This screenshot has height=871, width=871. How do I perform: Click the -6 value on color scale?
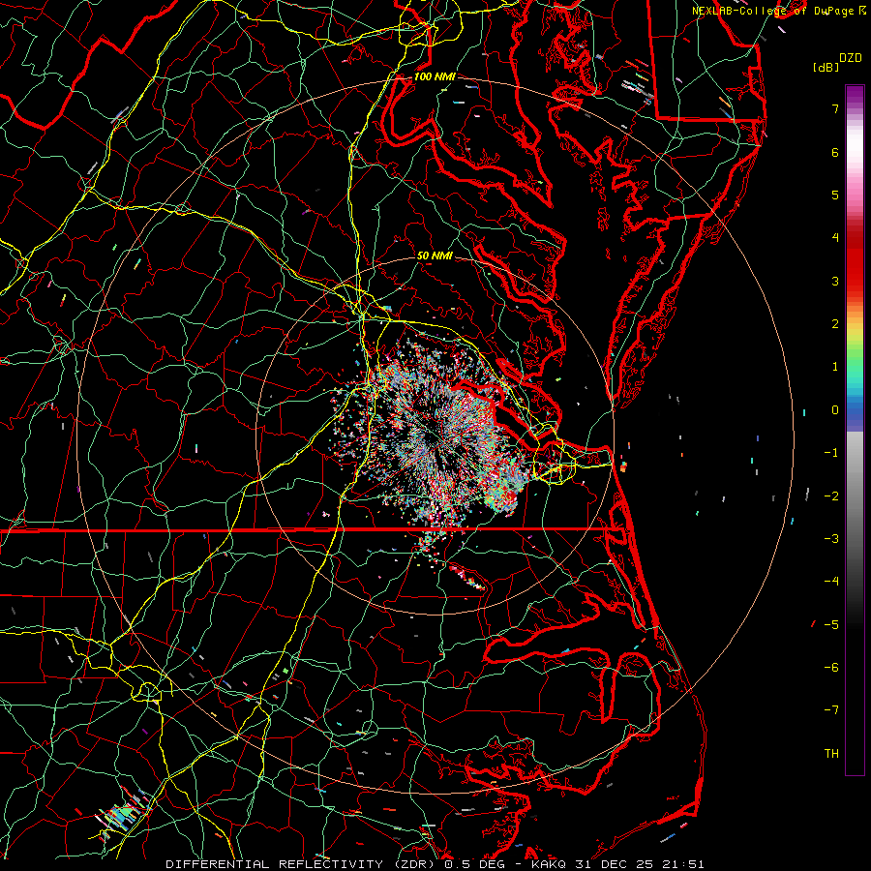pos(831,667)
